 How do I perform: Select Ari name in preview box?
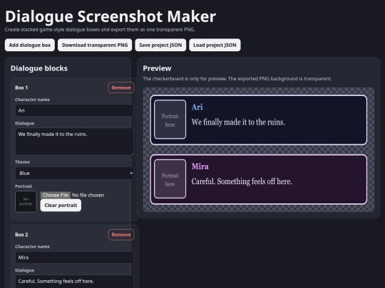[197, 107]
